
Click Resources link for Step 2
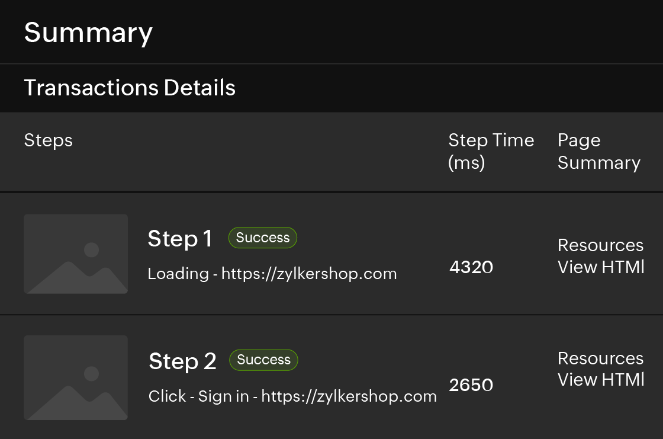pos(600,358)
